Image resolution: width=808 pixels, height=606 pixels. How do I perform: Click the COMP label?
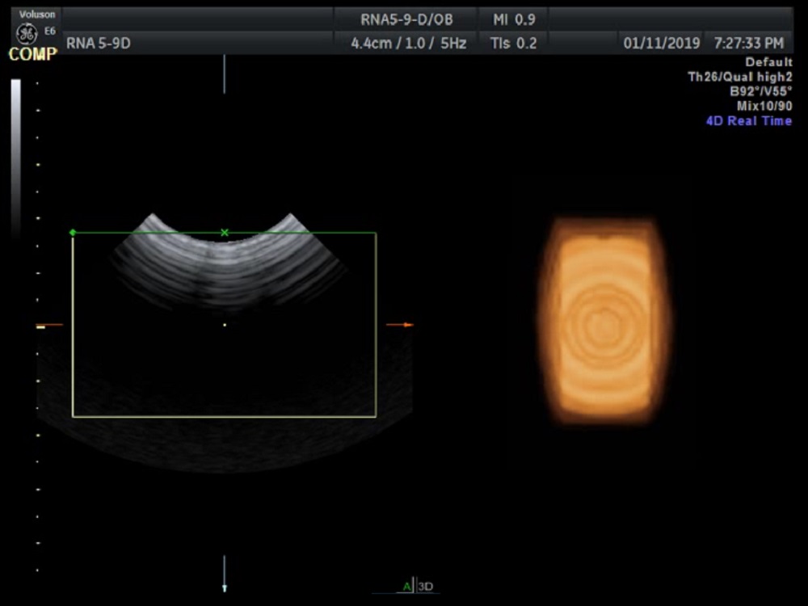click(32, 55)
